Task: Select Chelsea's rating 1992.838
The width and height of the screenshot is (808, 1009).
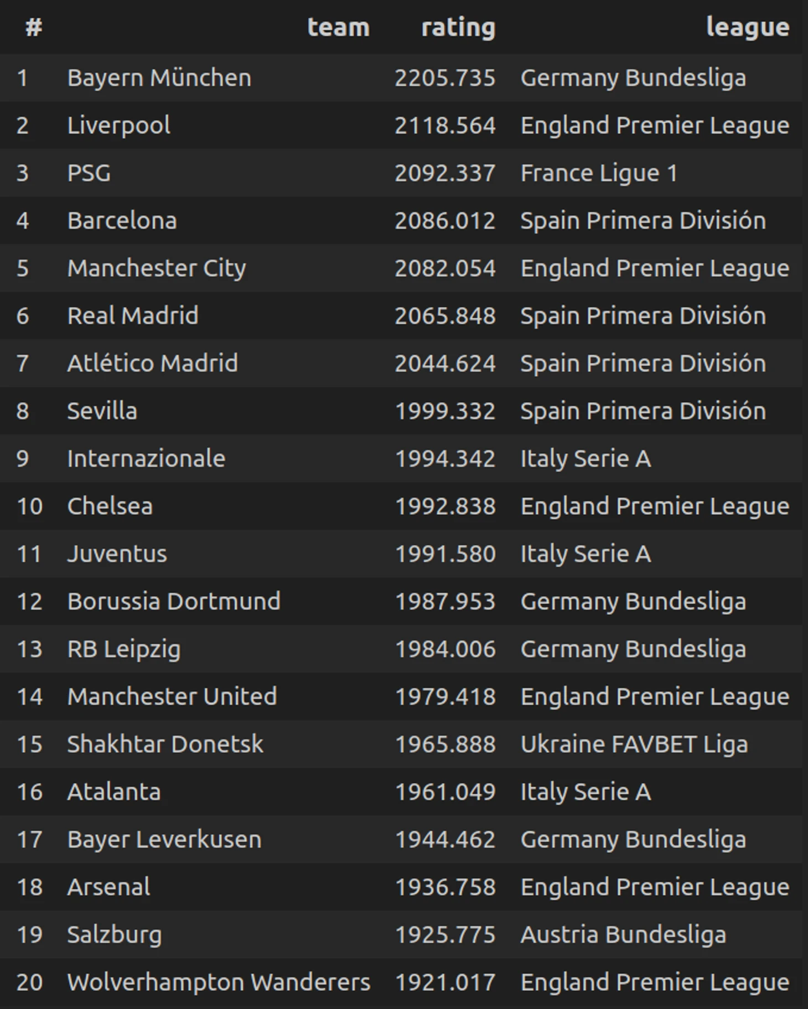Action: 445,506
